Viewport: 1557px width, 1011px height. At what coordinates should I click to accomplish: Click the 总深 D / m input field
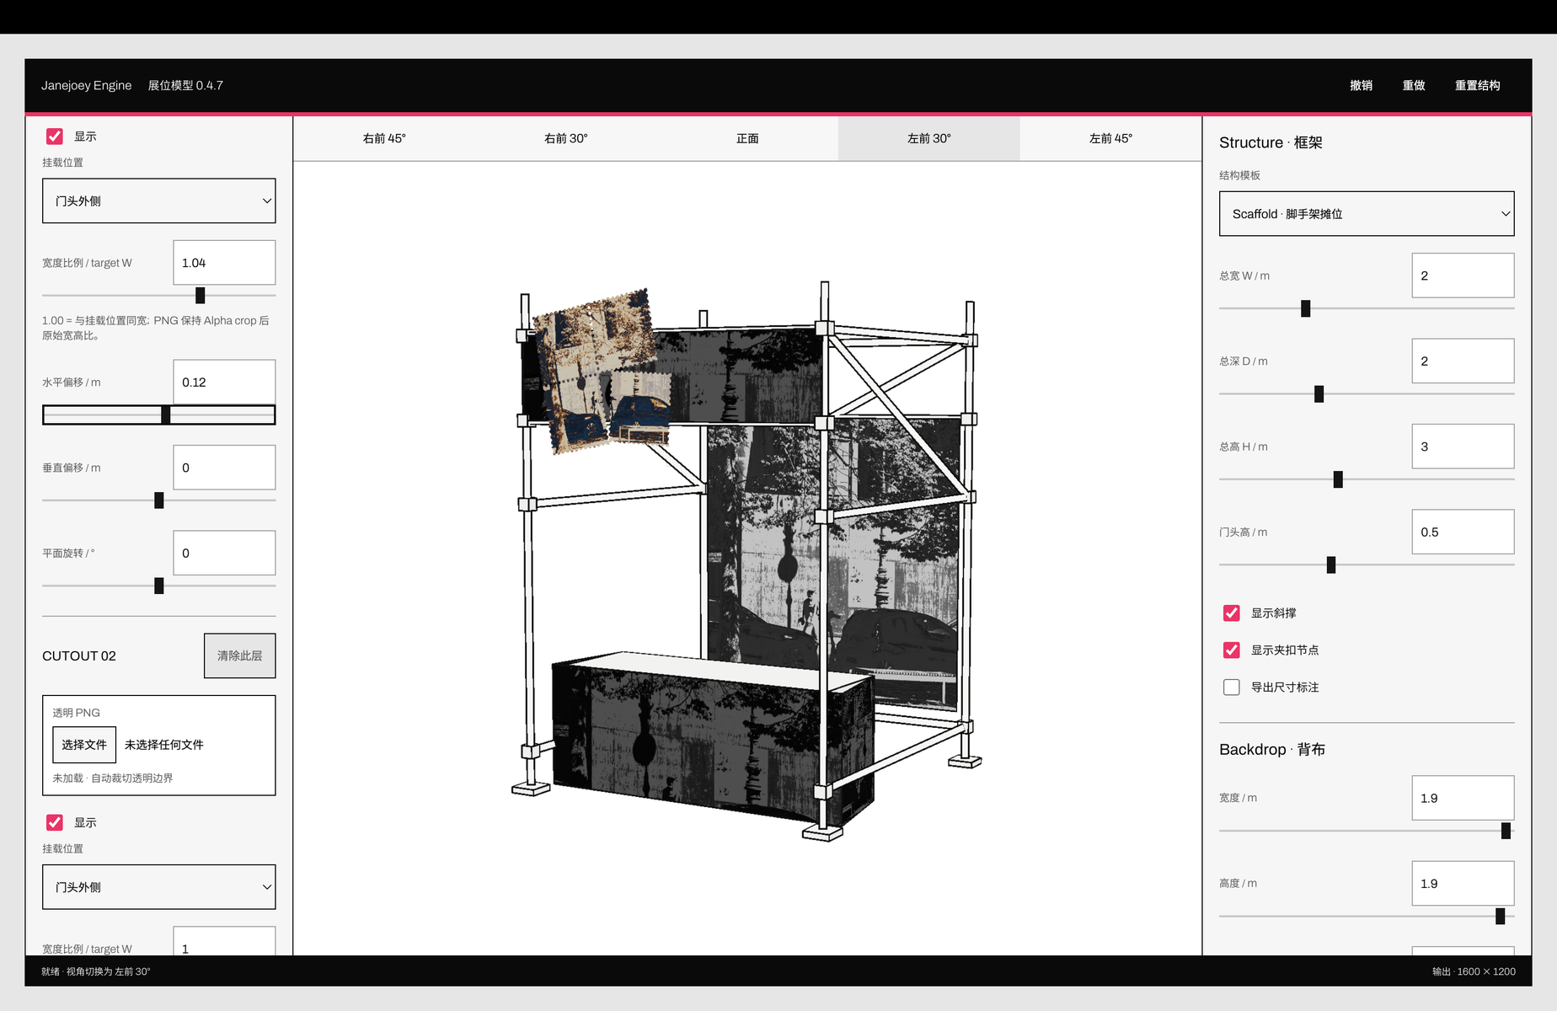(1463, 361)
